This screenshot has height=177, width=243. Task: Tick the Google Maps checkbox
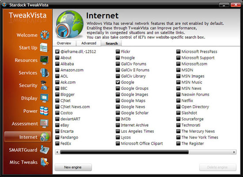(118, 100)
